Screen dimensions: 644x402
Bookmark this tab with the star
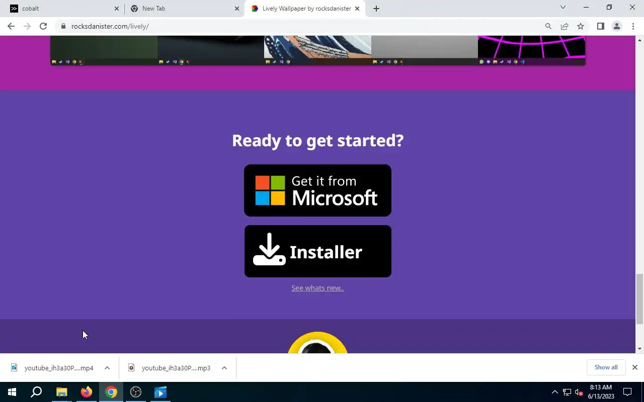(581, 26)
